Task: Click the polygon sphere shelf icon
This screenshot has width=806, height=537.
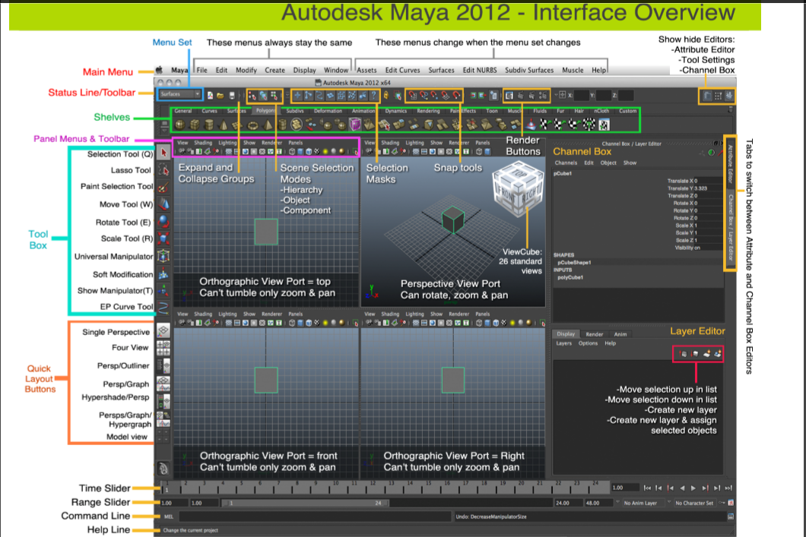Action: click(x=180, y=125)
